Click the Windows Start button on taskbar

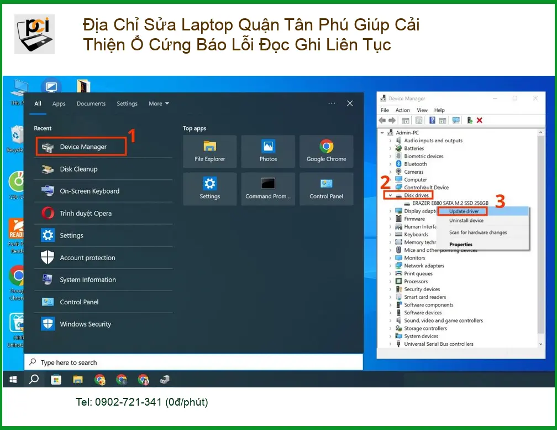[x=13, y=380]
